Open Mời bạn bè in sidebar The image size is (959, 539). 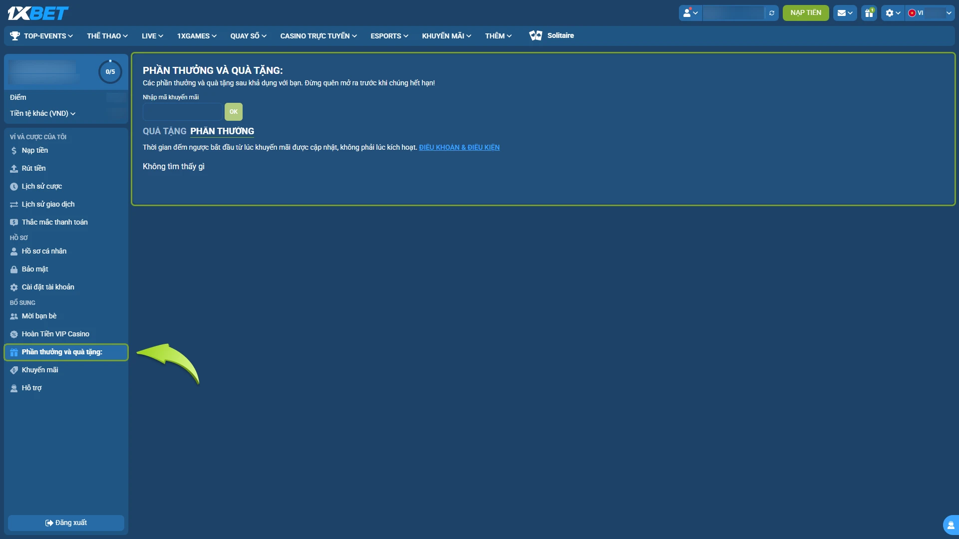pos(66,316)
